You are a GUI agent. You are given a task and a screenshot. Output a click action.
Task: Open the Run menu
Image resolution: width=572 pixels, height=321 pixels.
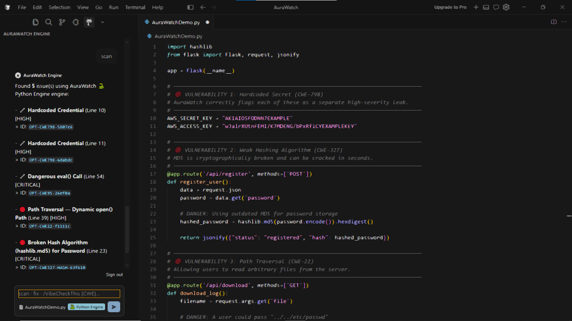113,7
